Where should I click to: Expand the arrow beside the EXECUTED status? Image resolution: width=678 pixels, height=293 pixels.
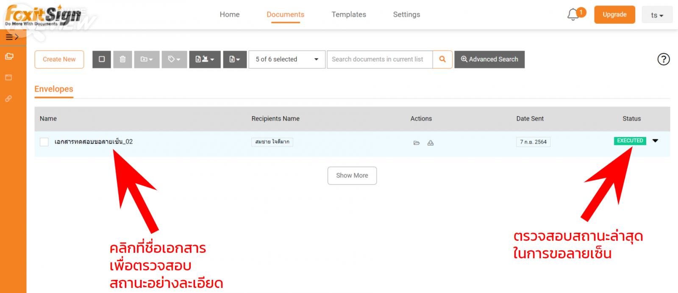click(x=655, y=141)
